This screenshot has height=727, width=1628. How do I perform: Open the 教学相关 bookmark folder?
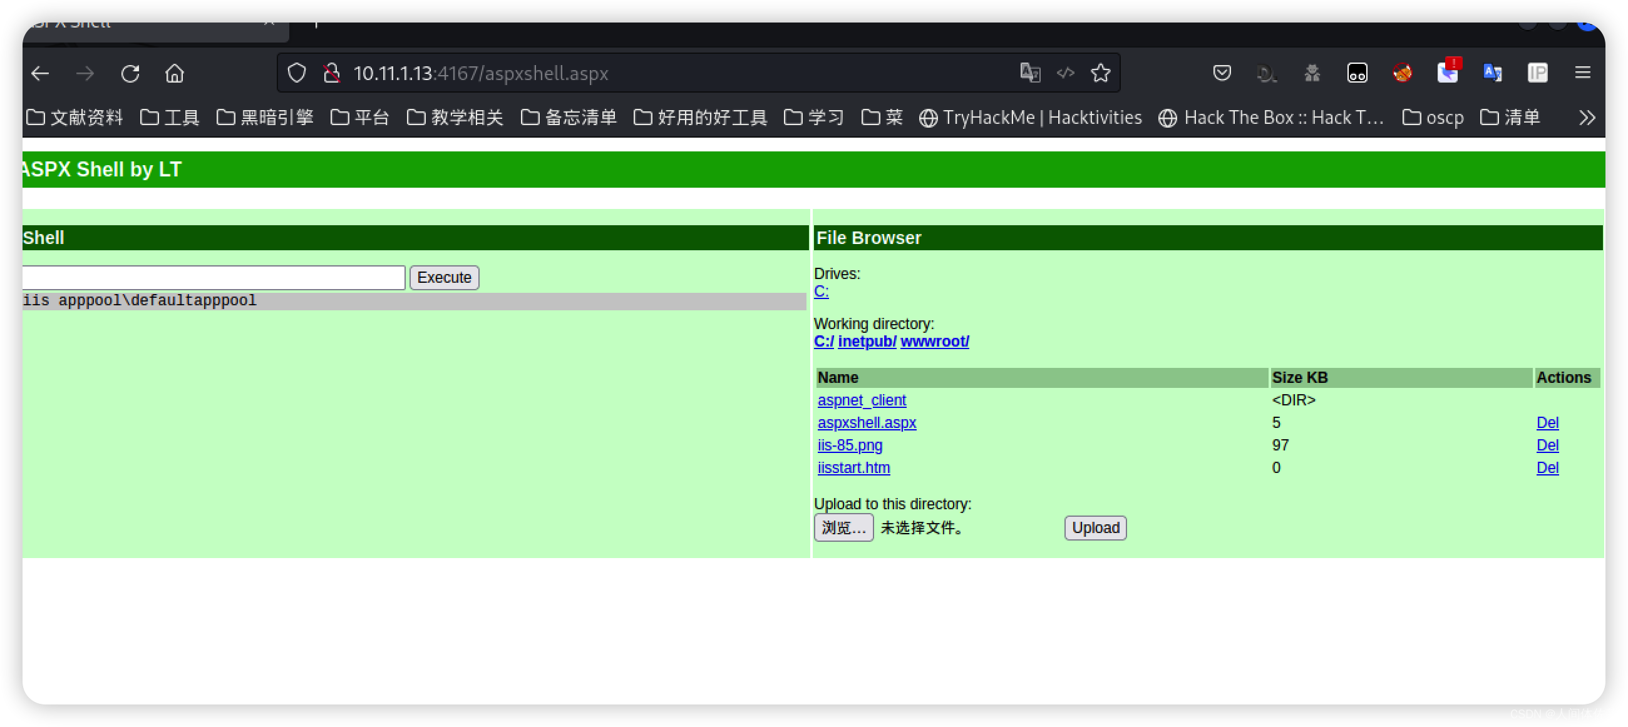(x=455, y=118)
